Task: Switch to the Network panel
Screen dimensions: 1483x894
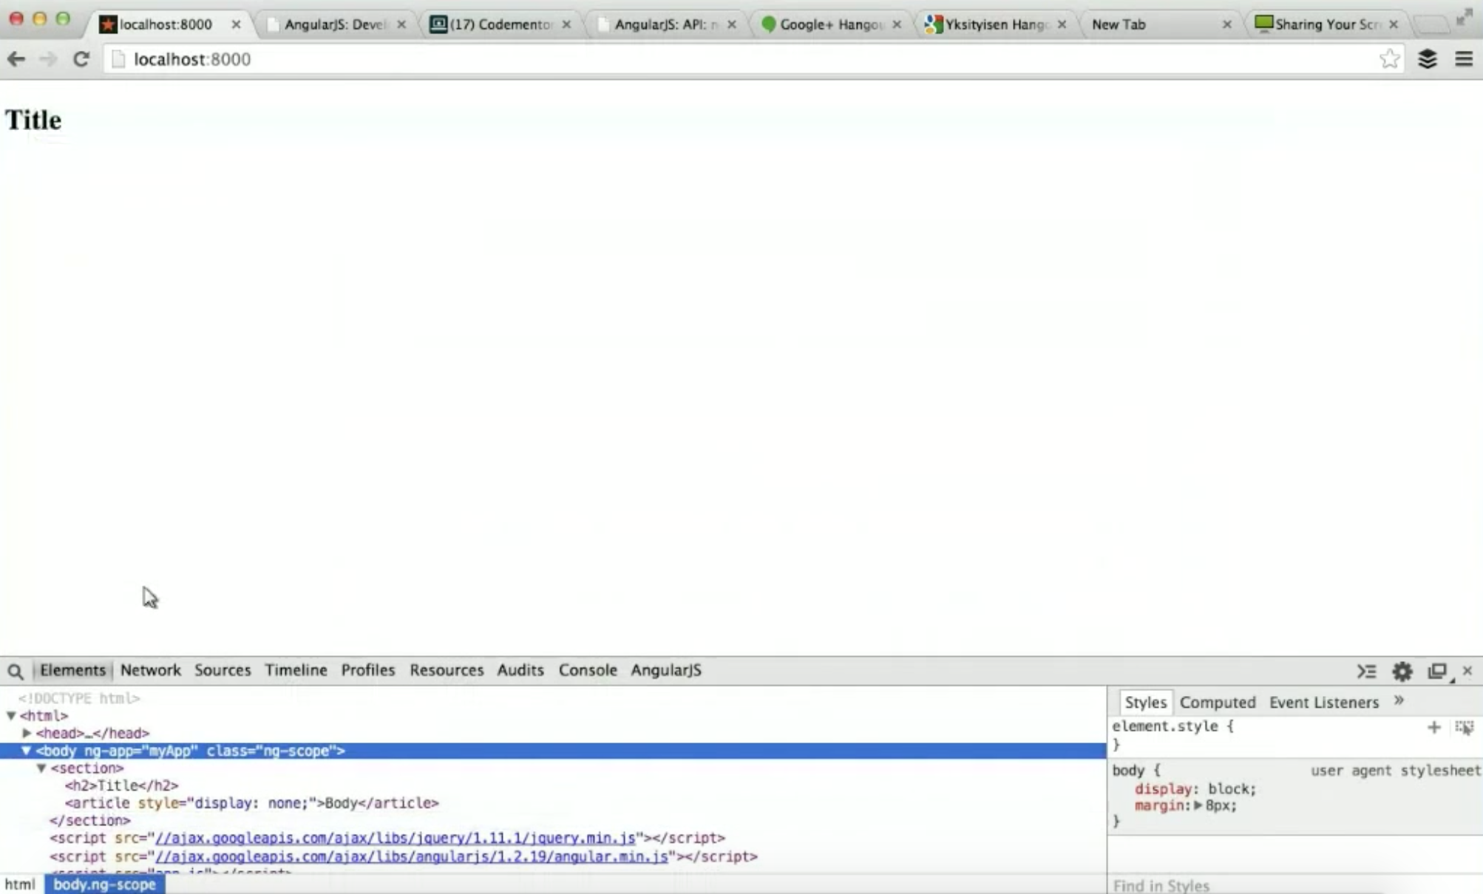Action: click(x=150, y=670)
